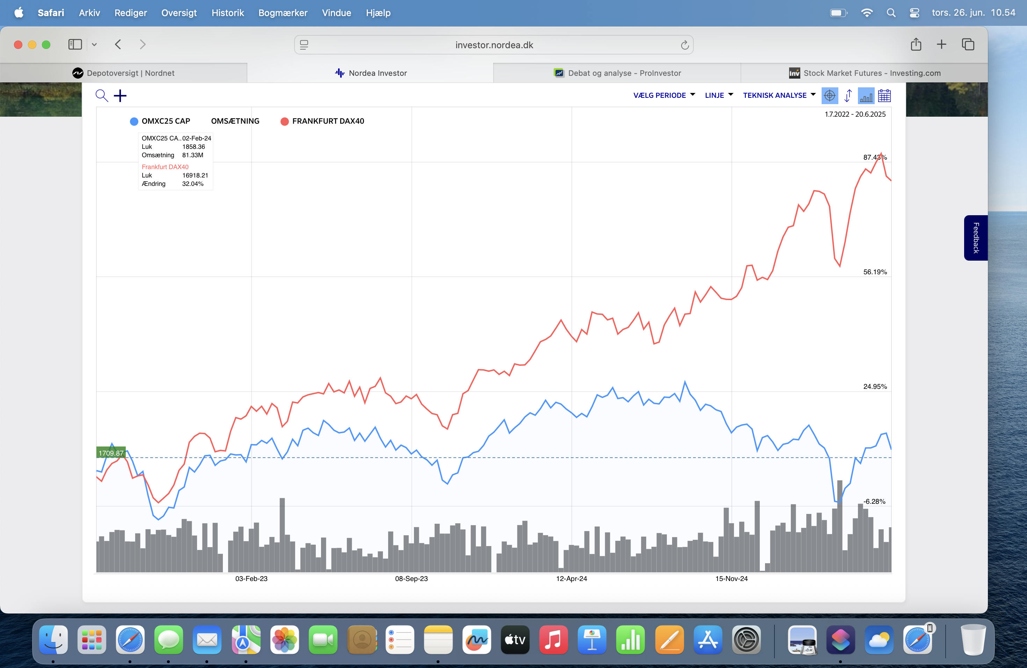Open Photos from the Dock

[284, 639]
